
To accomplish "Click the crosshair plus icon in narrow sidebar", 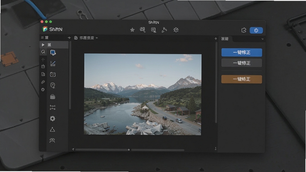I will tap(43, 60).
